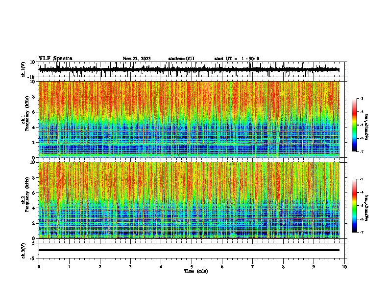Select the date 'Nov.22, 2023' in header
388x299 pixels.
pos(137,59)
